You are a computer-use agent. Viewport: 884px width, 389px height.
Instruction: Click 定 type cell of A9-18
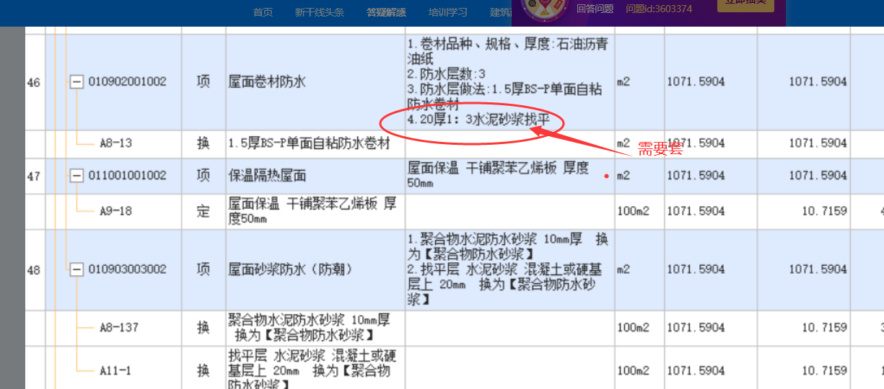point(204,211)
